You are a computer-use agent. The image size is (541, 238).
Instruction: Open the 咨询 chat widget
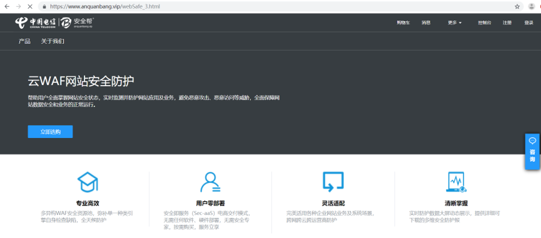click(532, 152)
